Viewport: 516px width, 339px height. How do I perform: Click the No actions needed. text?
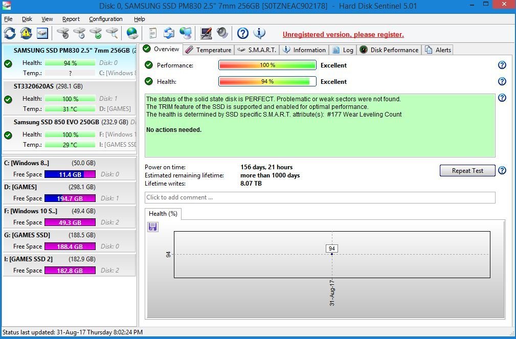(x=174, y=130)
